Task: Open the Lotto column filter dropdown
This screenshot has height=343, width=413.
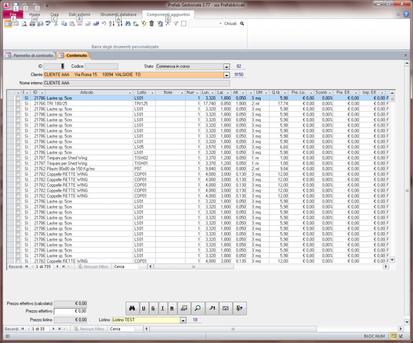Action: 152,93
